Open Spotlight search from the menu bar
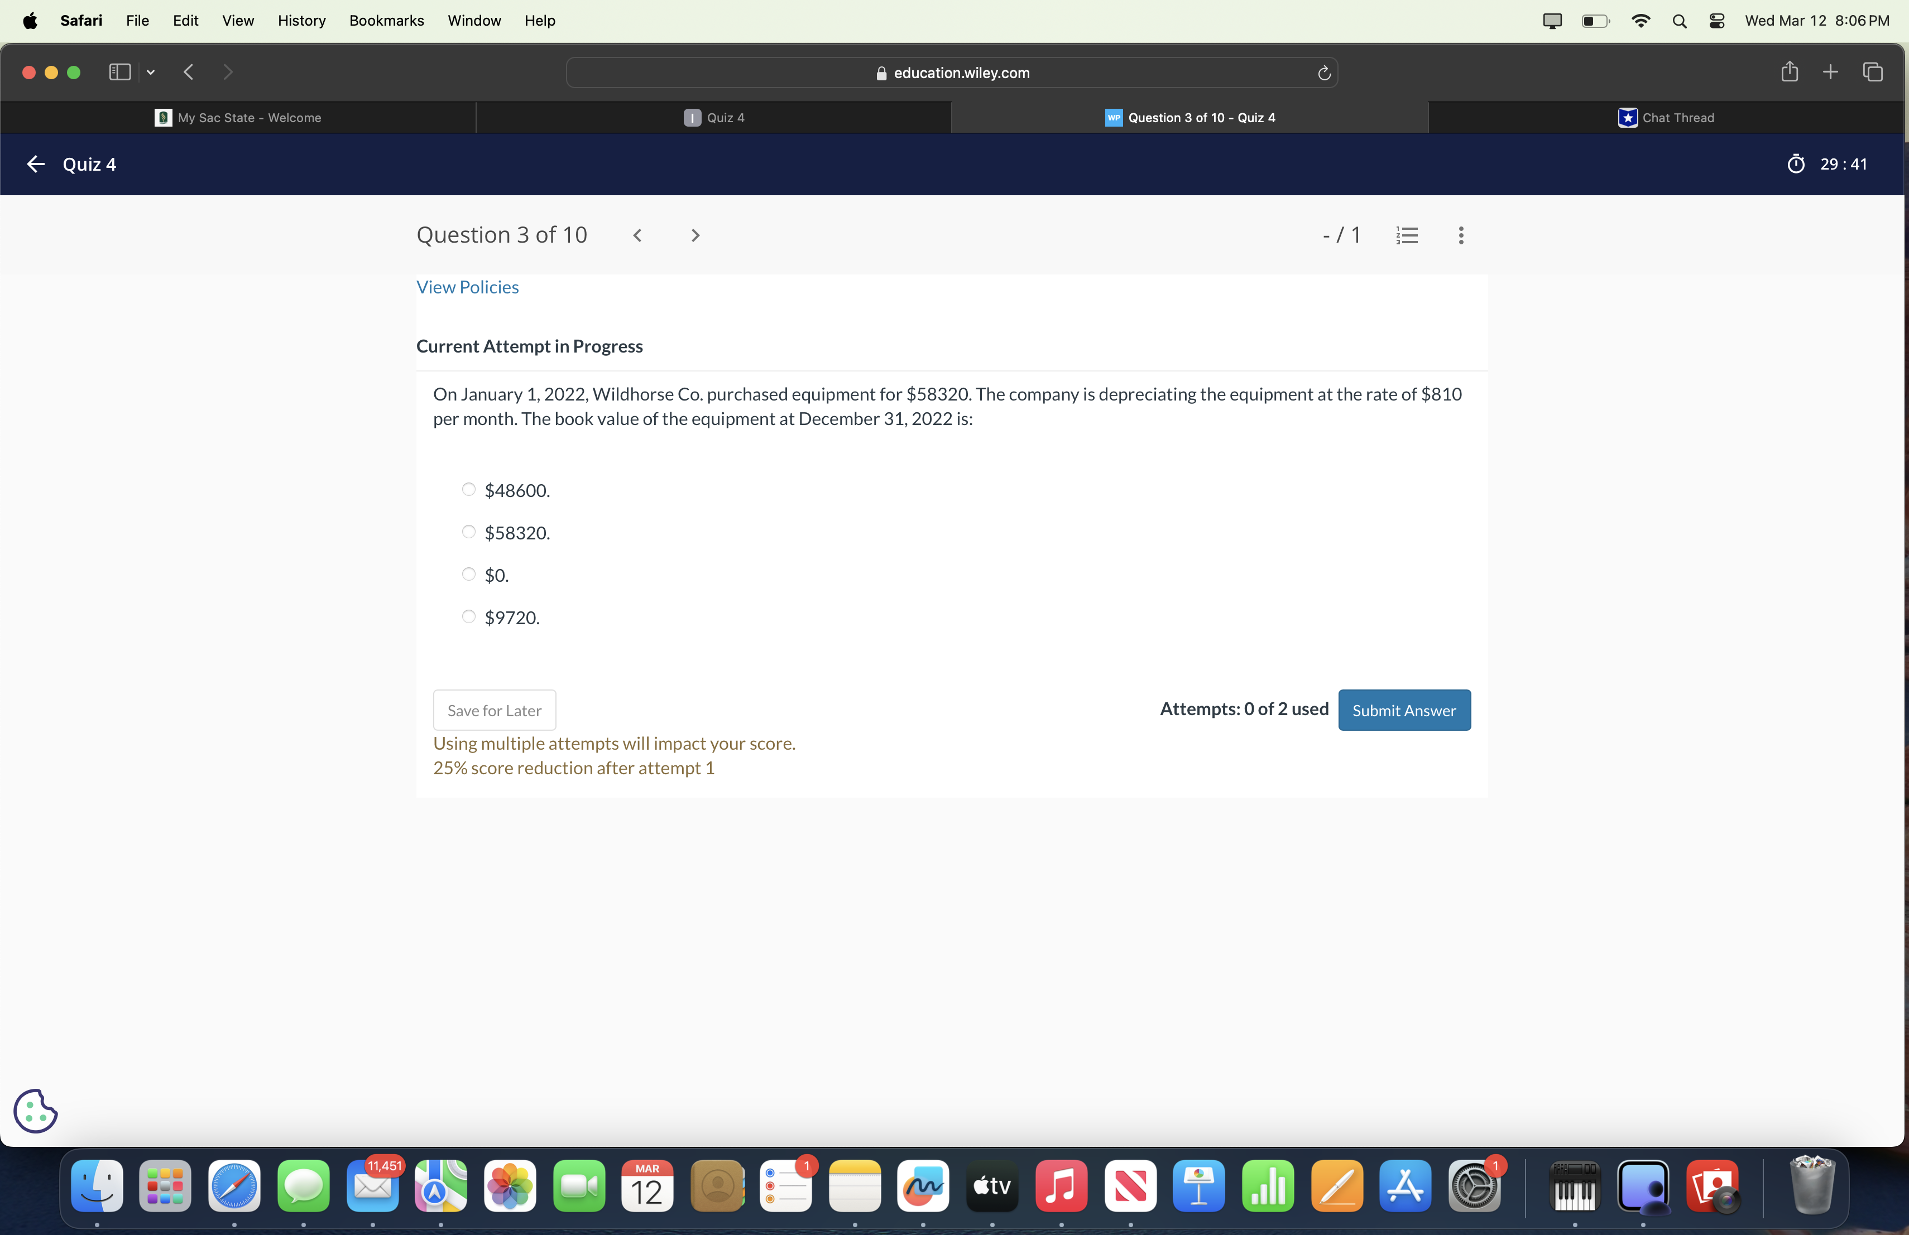 click(x=1679, y=21)
